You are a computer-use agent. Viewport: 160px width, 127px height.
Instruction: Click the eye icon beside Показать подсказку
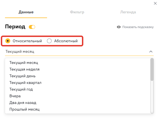point(119,27)
